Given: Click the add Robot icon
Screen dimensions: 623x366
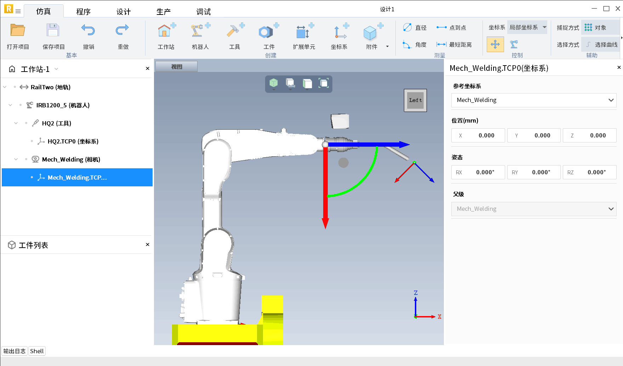Looking at the screenshot, I should (x=200, y=32).
